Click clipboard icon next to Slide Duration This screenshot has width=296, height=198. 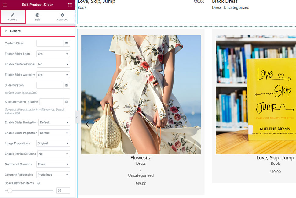67,85
